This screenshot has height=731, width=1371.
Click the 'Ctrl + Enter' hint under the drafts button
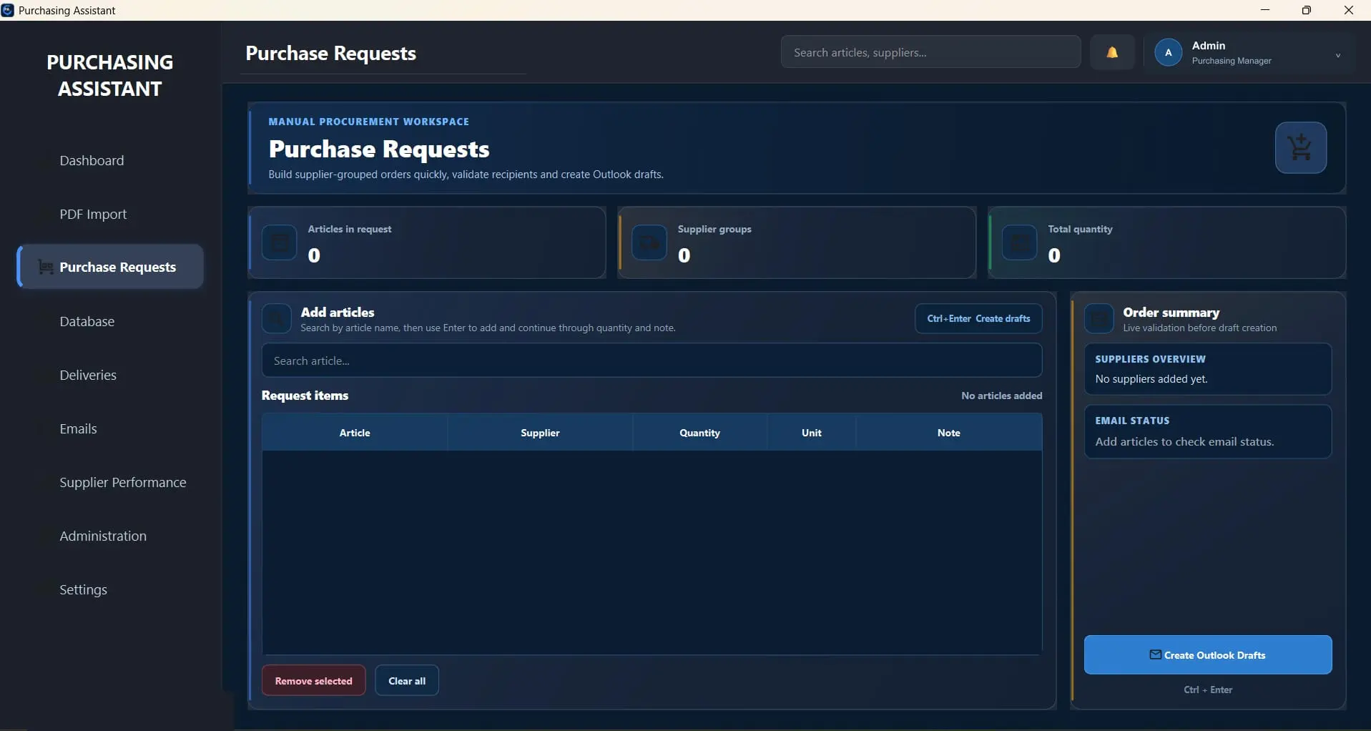(x=1208, y=690)
